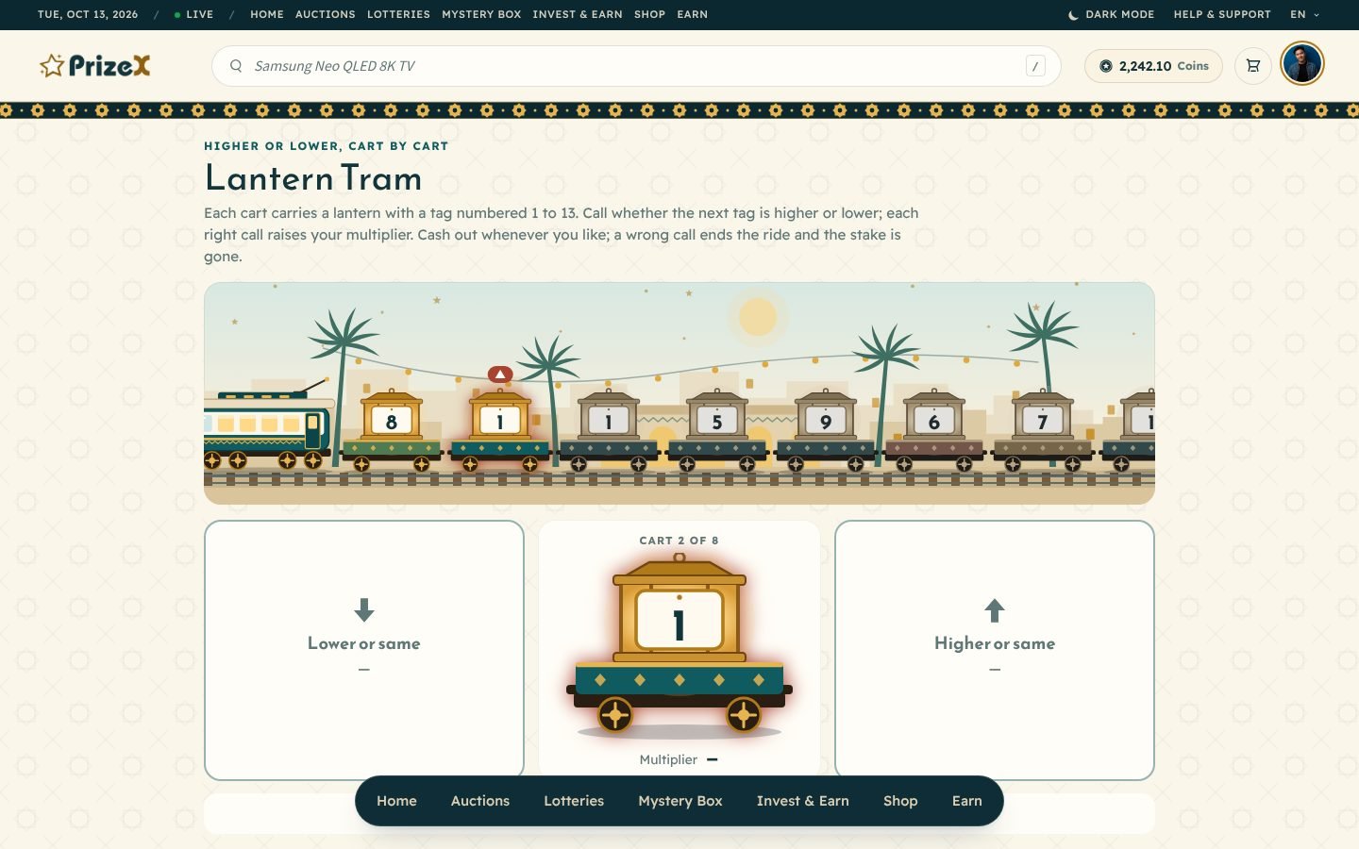Open Shop in top navigation bar
The height and width of the screenshot is (849, 1359).
[649, 15]
